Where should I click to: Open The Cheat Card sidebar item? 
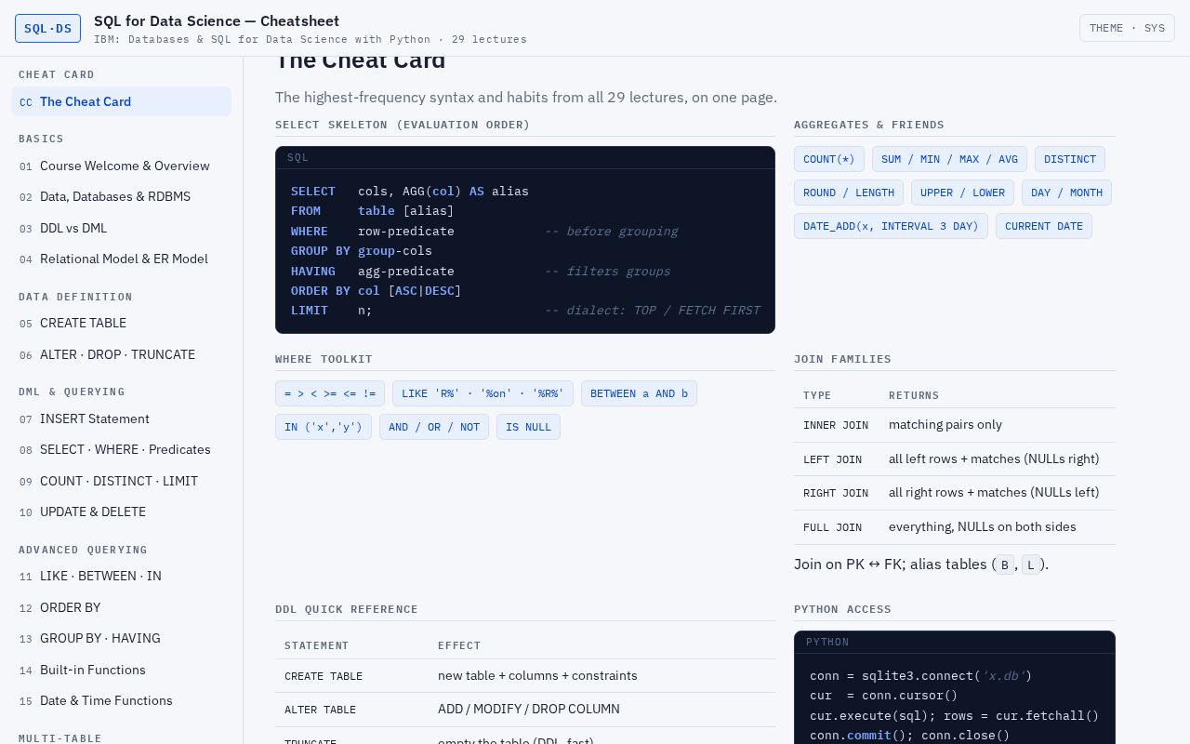coord(121,101)
